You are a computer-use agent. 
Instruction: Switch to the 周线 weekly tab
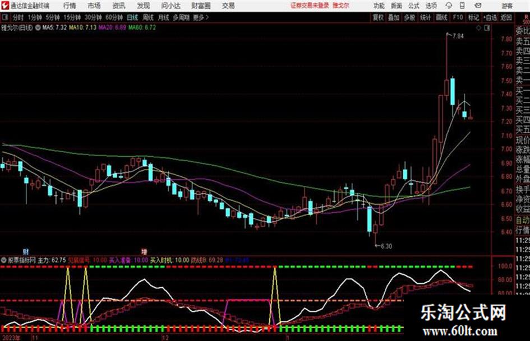(x=148, y=17)
